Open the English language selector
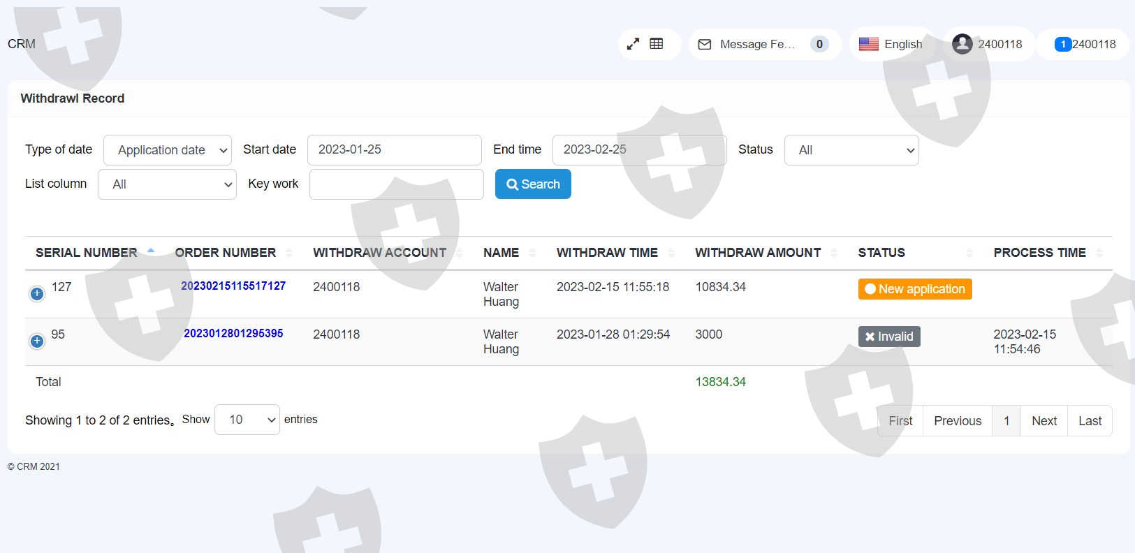This screenshot has height=553, width=1135. point(891,44)
